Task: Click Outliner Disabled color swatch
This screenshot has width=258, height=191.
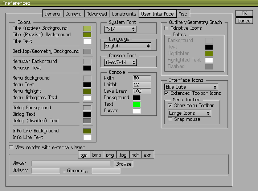Action: 209,67
